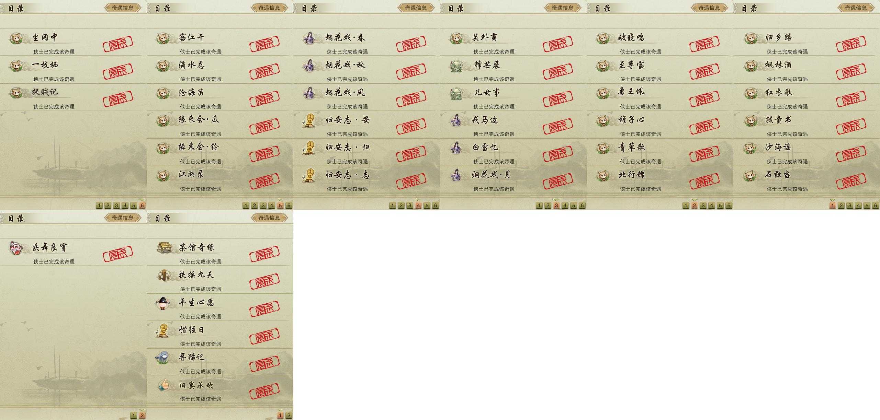The image size is (880, 420).
Task: Switch to page 1 tab below 庆舞良宵 list
Action: pyautogui.click(x=134, y=416)
